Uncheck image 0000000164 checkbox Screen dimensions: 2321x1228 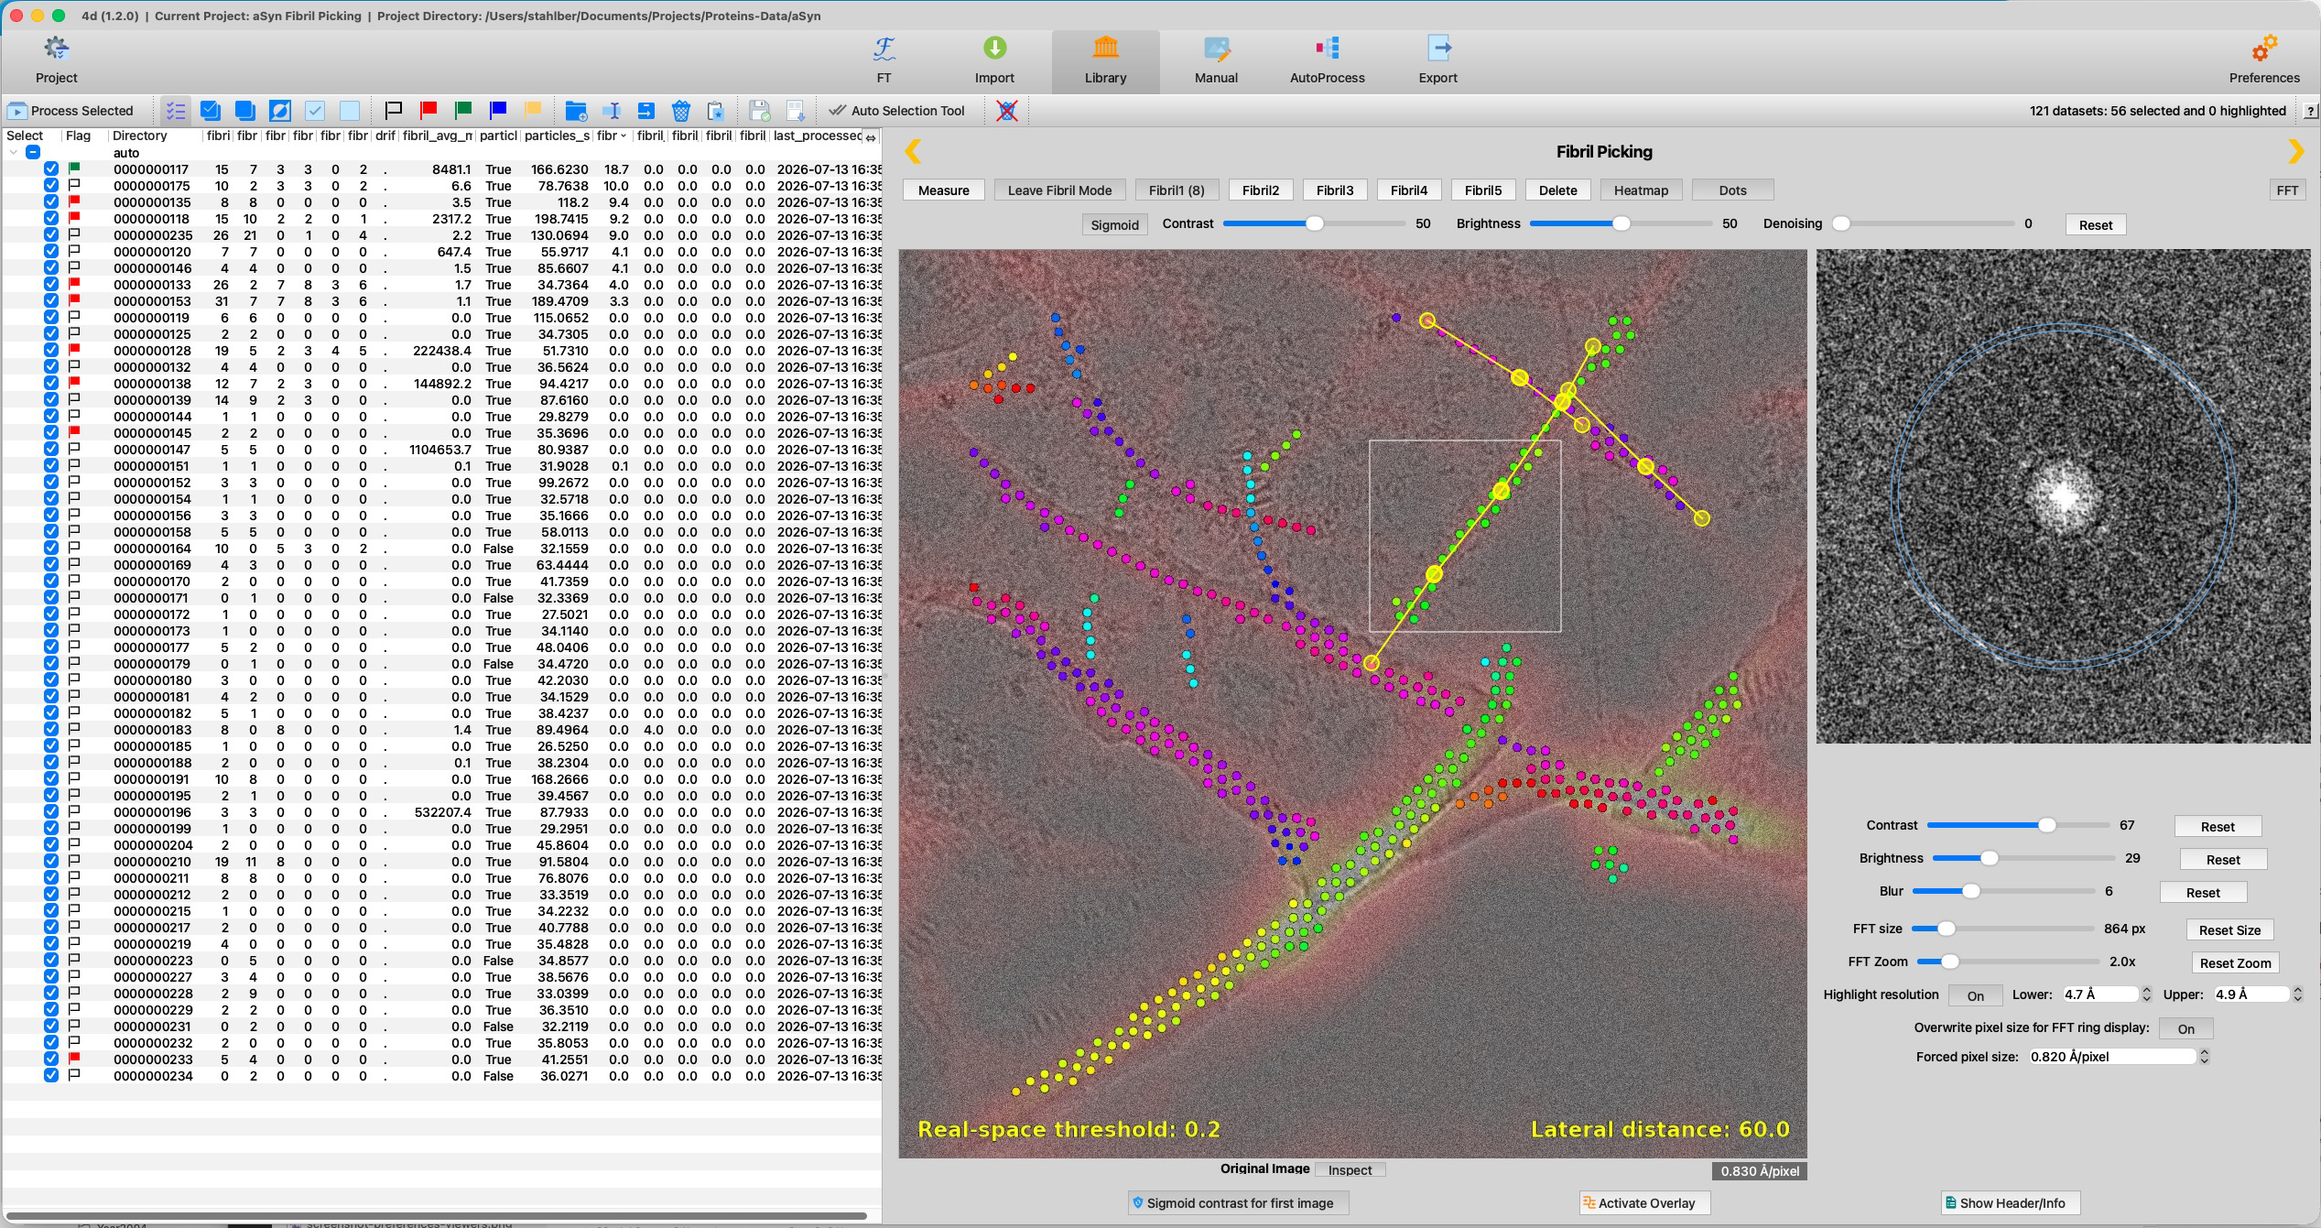(51, 549)
